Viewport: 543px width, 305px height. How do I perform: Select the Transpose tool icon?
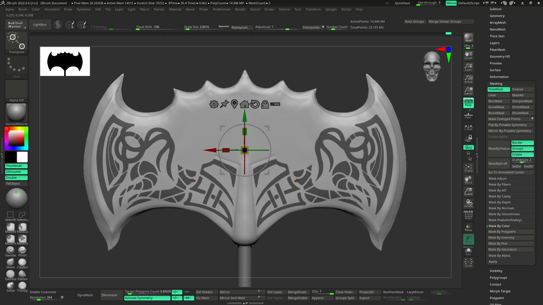[17, 43]
